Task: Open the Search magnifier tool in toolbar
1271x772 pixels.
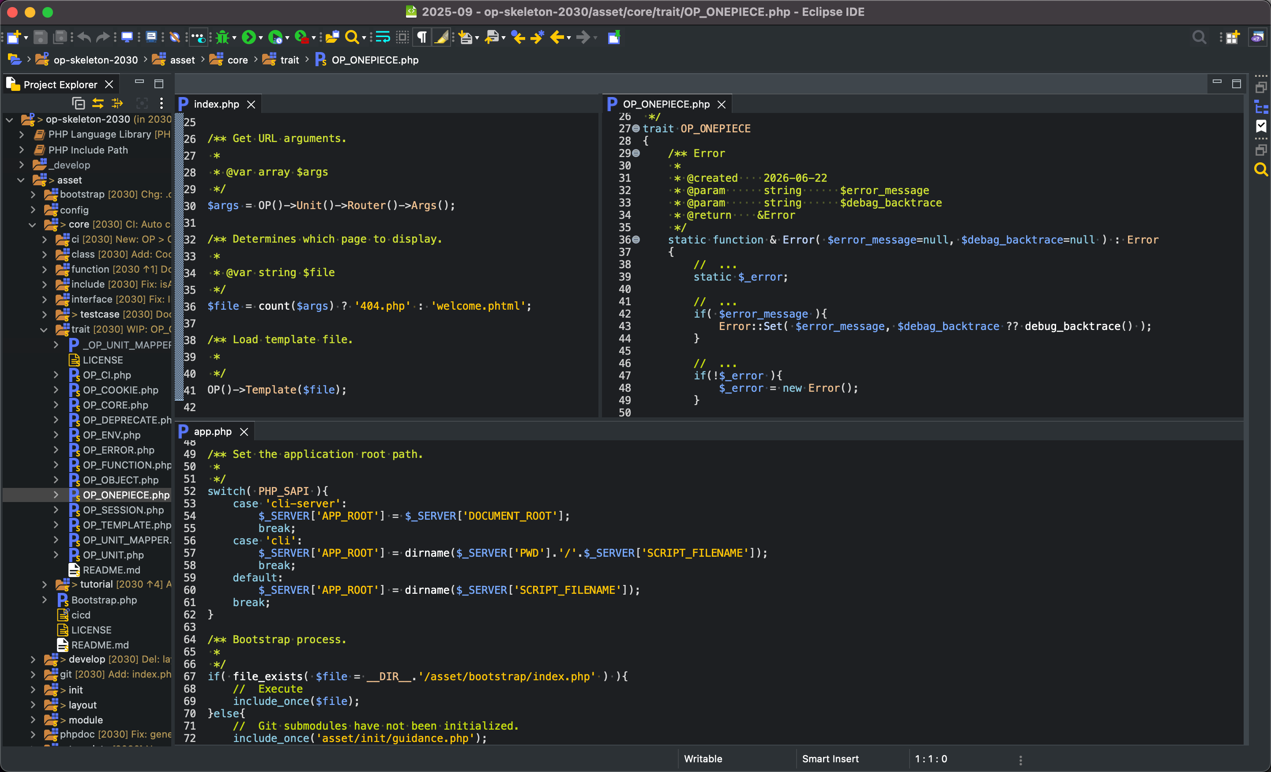Action: pyautogui.click(x=351, y=37)
